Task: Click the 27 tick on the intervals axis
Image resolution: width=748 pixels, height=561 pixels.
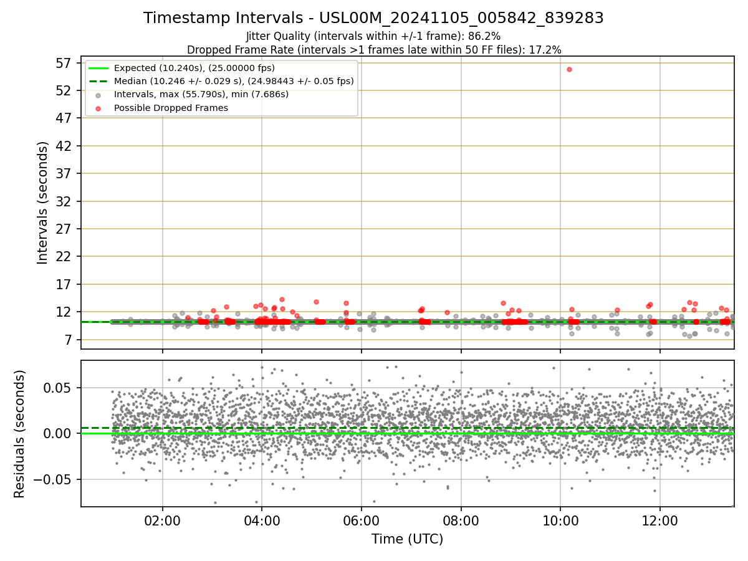Action: point(64,229)
